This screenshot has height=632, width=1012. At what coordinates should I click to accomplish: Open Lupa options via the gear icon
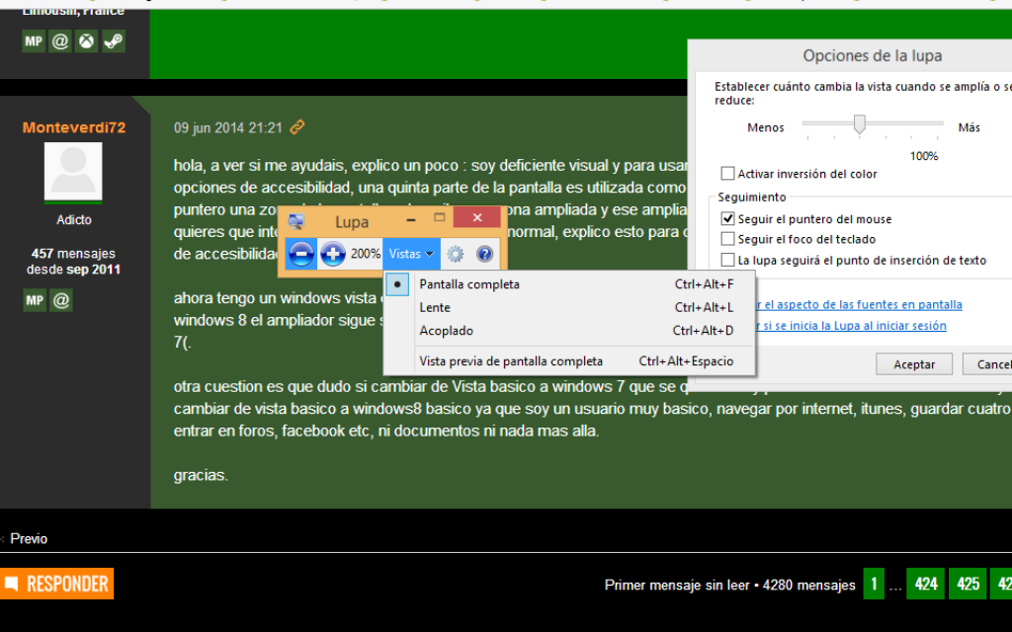coord(455,254)
